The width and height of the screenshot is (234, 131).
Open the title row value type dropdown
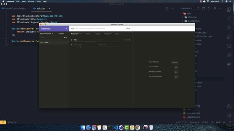[x=124, y=40]
